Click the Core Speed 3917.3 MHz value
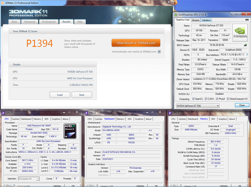251x187 pixels. click(28, 160)
